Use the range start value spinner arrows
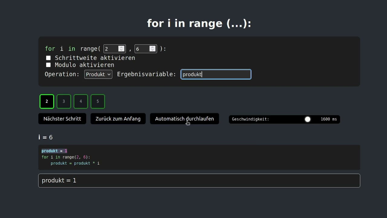Viewport: 387px width, 218px height. (121, 49)
